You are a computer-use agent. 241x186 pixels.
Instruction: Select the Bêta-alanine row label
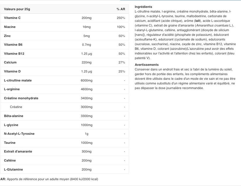[14, 116]
